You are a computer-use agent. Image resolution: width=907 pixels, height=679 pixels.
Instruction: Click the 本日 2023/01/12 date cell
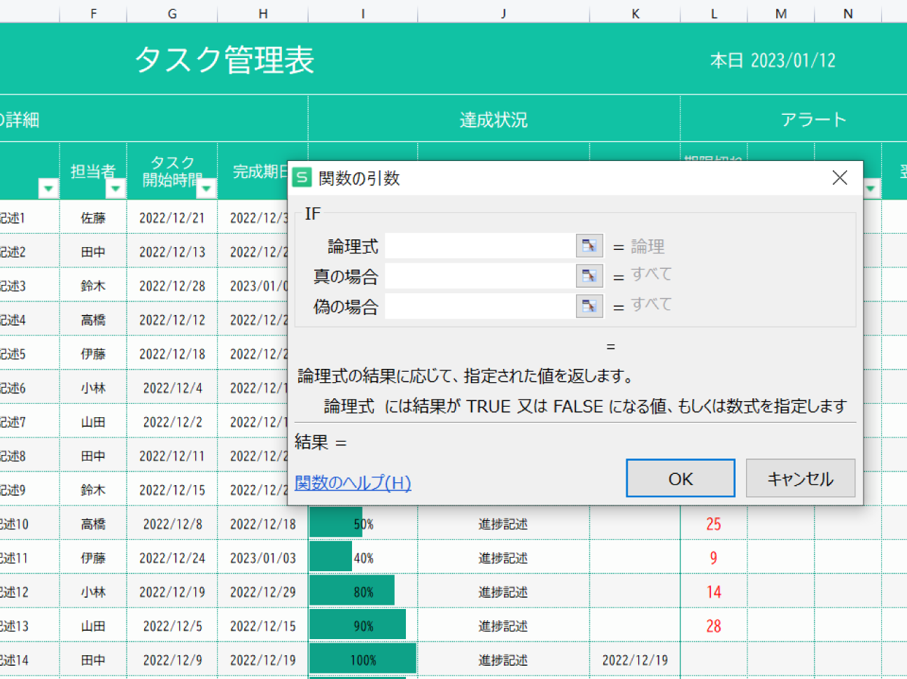[773, 60]
